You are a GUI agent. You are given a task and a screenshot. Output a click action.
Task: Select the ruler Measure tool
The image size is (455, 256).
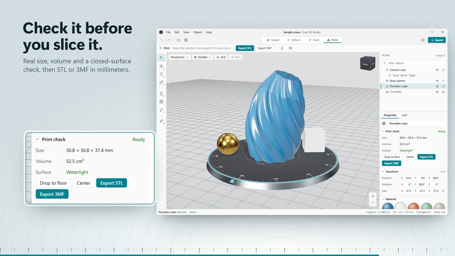[161, 121]
